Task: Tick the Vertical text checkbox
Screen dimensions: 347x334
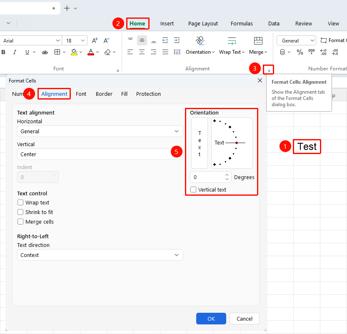Action: (193, 189)
